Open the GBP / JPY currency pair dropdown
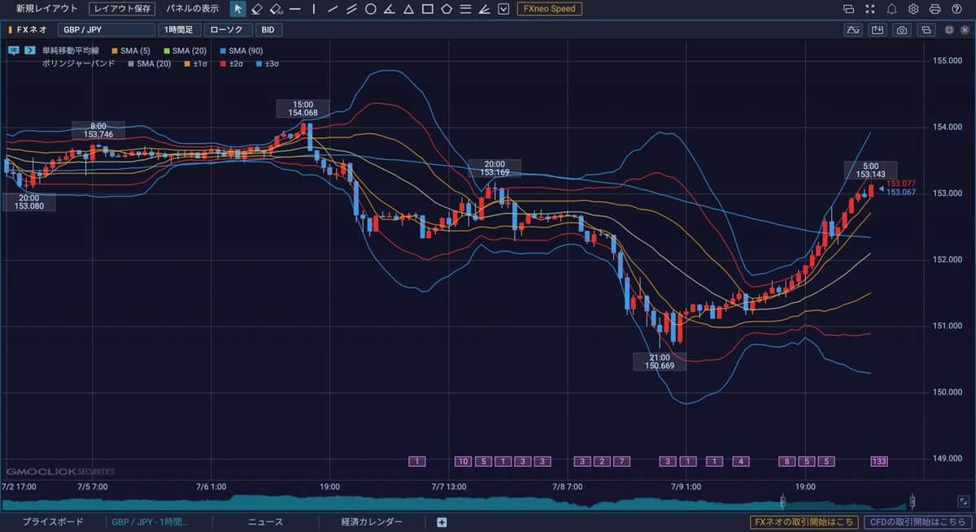The height and width of the screenshot is (532, 976). [x=106, y=30]
